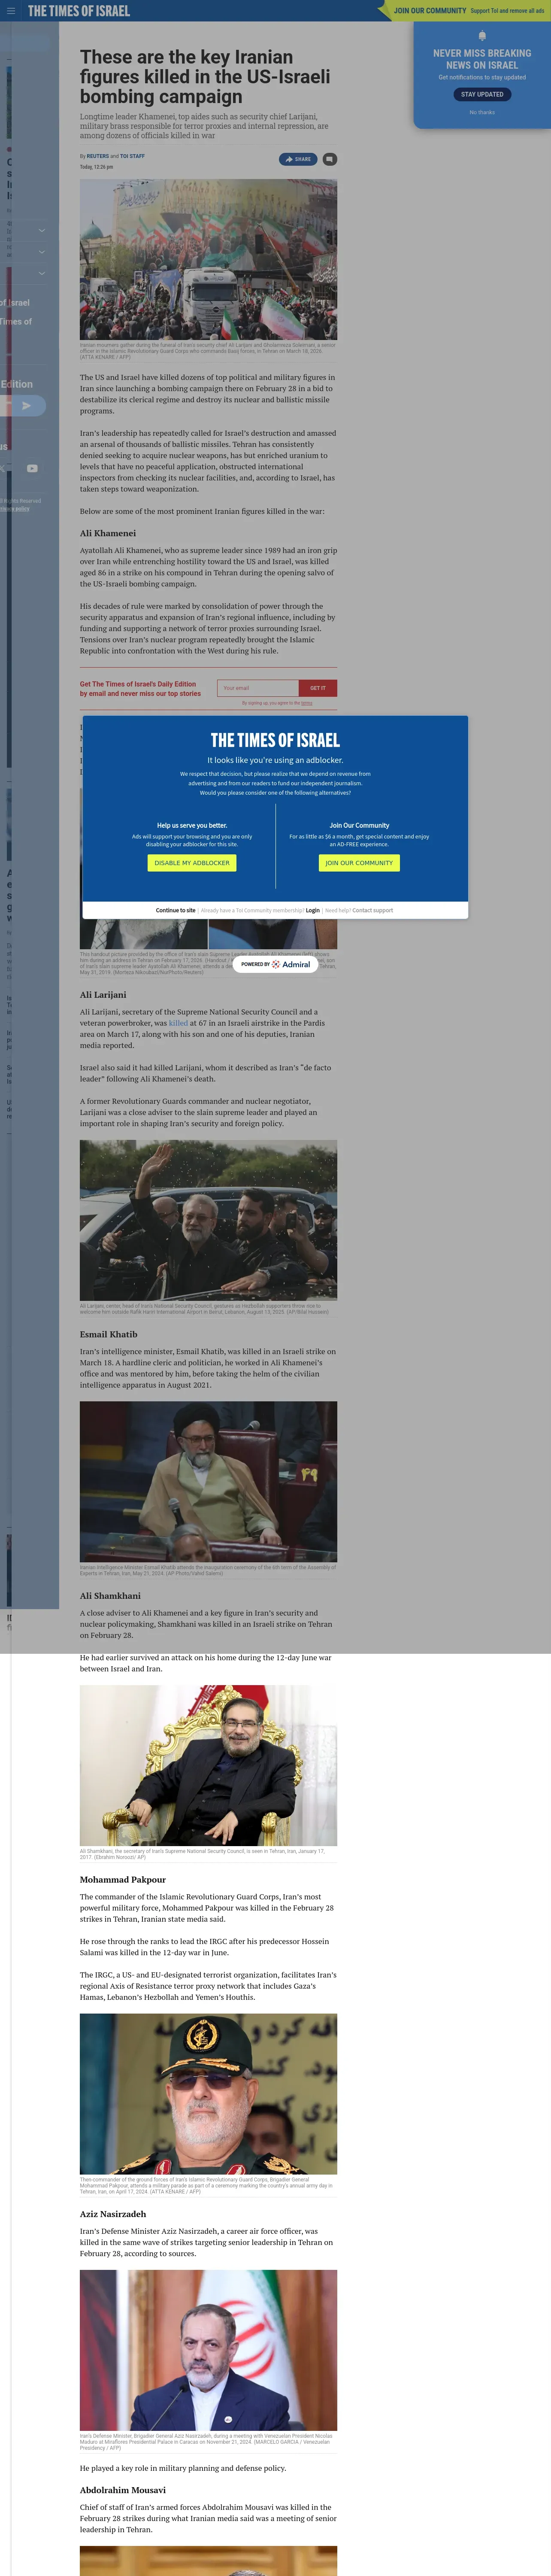Dismiss notifications with No thanks

pyautogui.click(x=482, y=112)
